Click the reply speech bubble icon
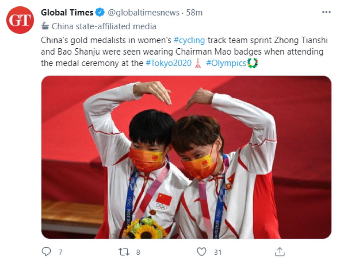This screenshot has width=340, height=264. point(46,252)
